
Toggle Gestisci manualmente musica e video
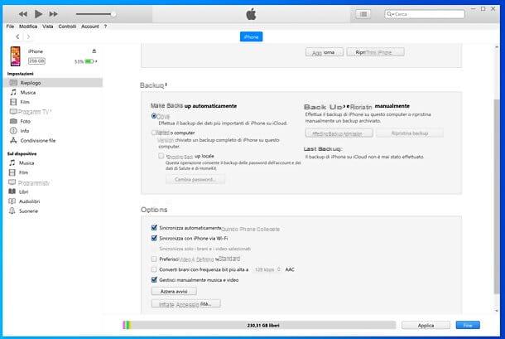154,279
